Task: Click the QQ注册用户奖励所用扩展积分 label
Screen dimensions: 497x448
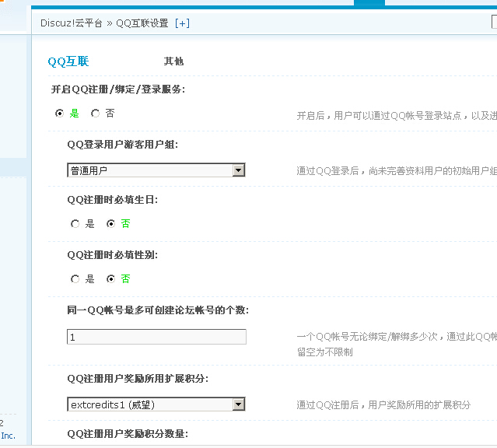Action: (x=138, y=379)
